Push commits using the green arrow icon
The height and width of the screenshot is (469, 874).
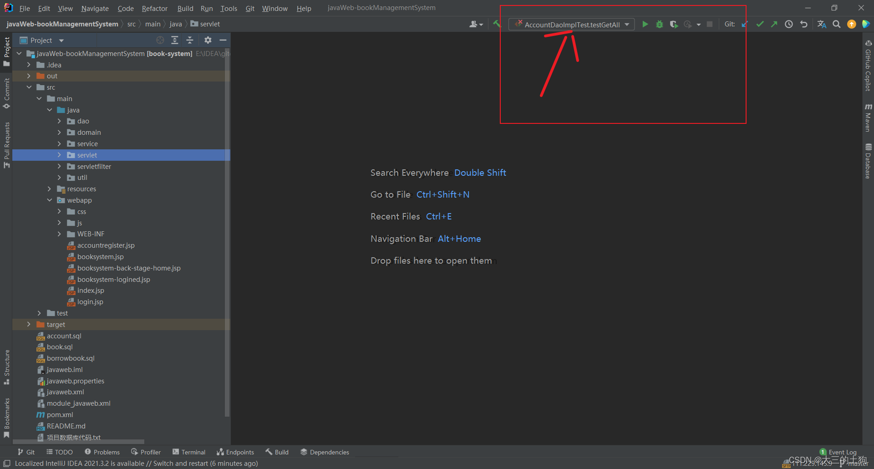coord(774,24)
